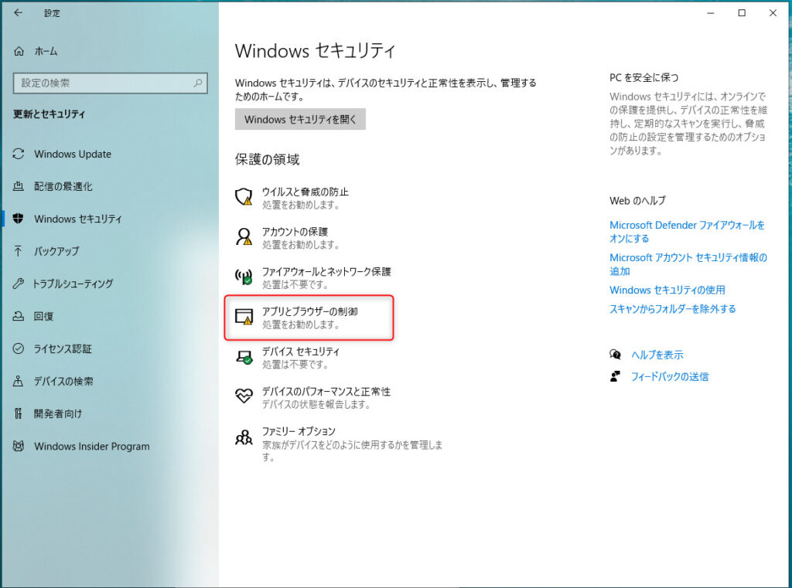The height and width of the screenshot is (588, 792).
Task: Click the account protection person icon
Action: pos(244,236)
